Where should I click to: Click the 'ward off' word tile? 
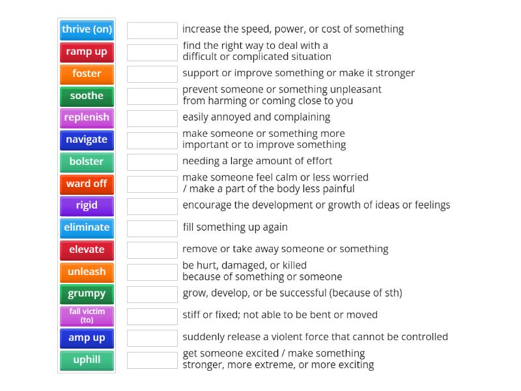click(x=87, y=184)
